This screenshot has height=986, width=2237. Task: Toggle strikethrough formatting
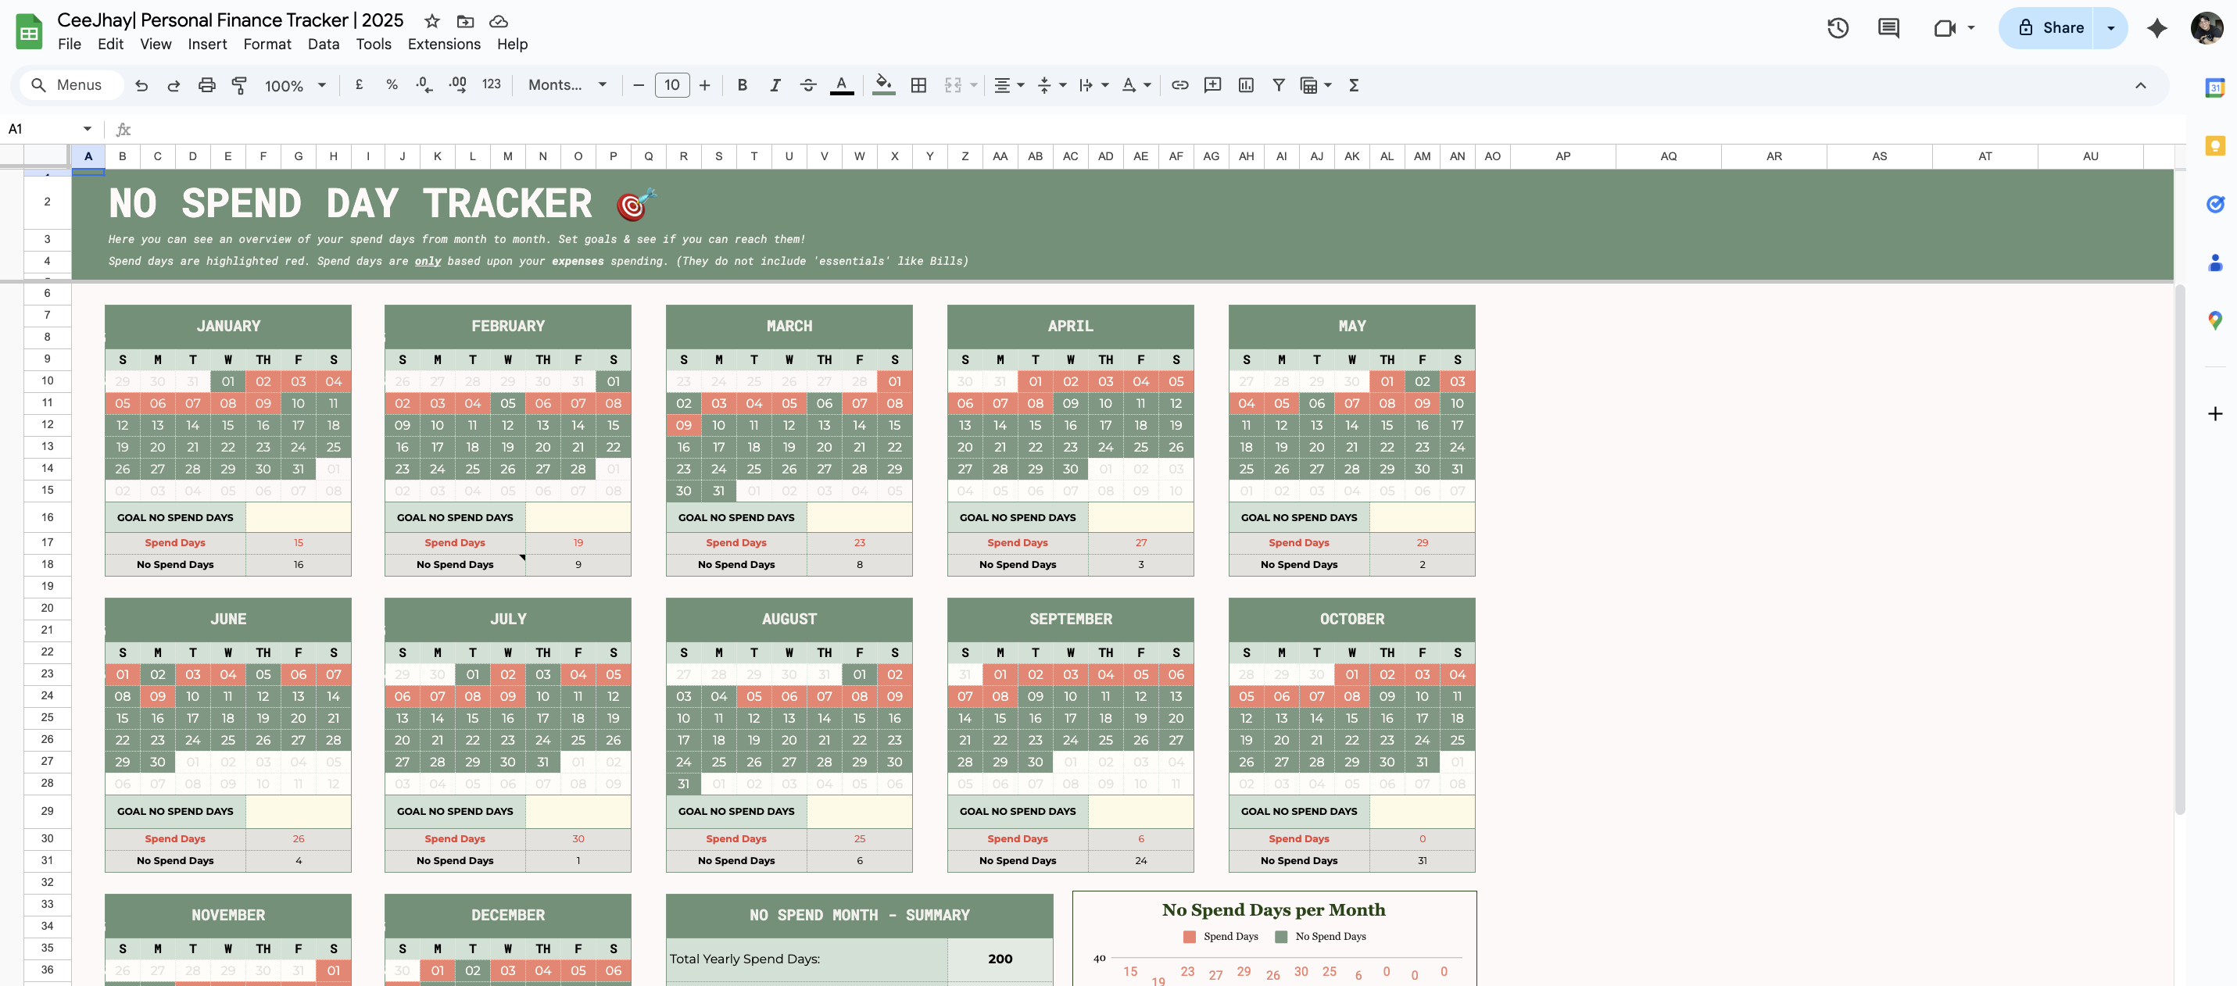tap(807, 85)
